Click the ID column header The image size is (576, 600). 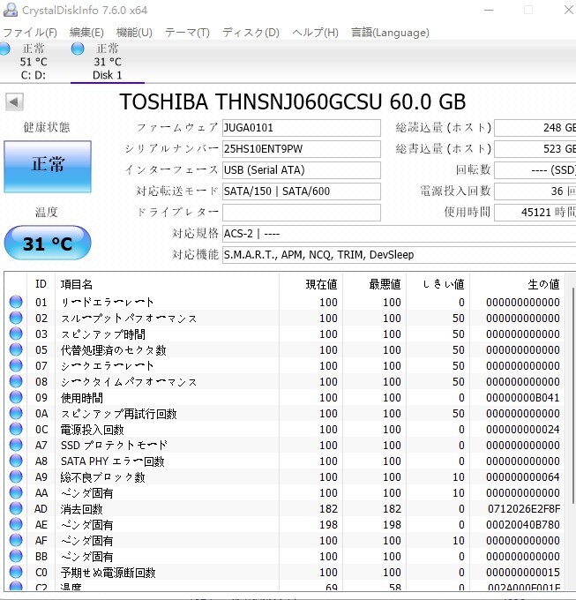tap(41, 284)
